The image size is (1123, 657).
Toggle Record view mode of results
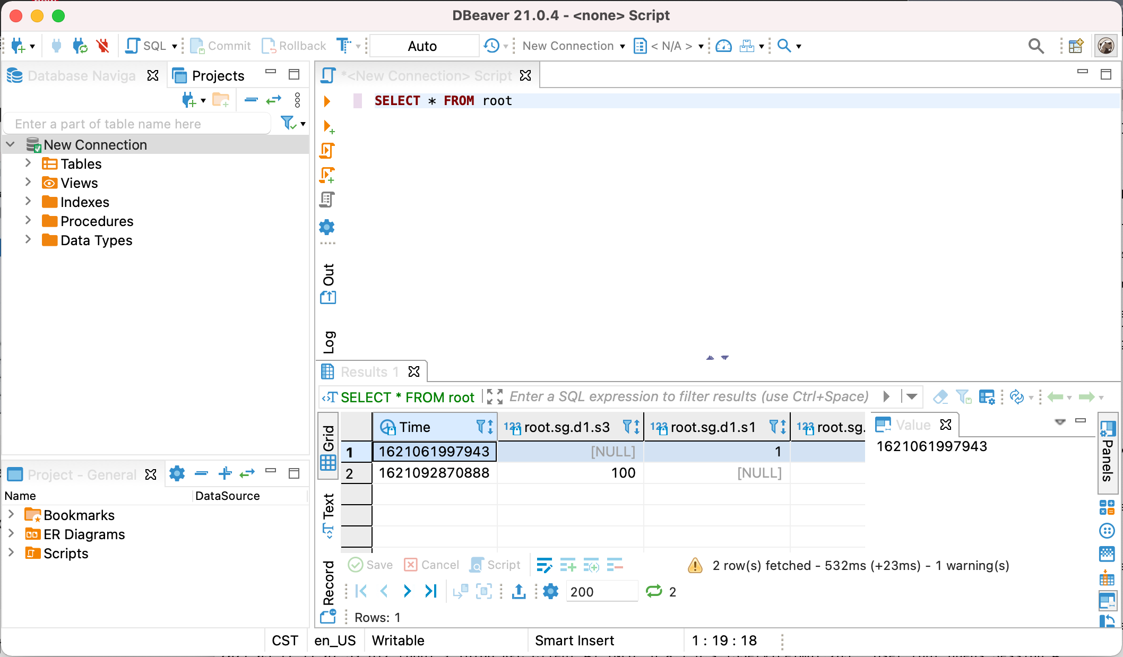pos(329,583)
